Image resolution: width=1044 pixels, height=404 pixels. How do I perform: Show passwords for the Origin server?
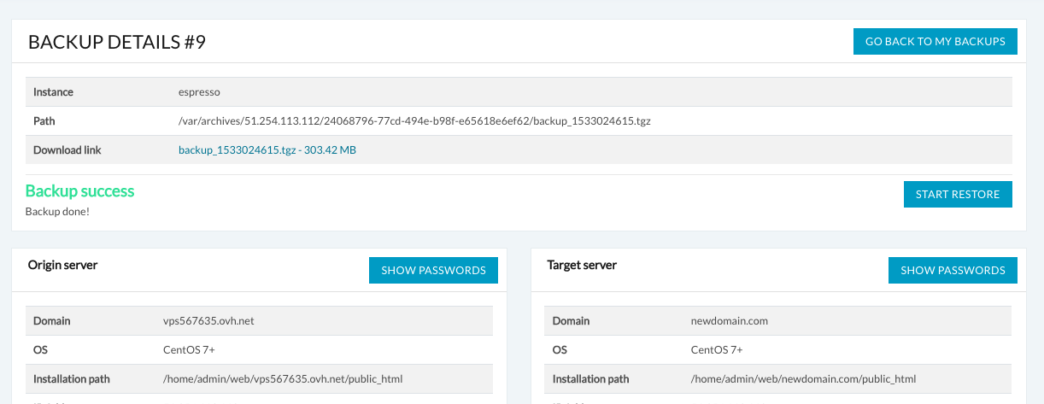coord(433,270)
